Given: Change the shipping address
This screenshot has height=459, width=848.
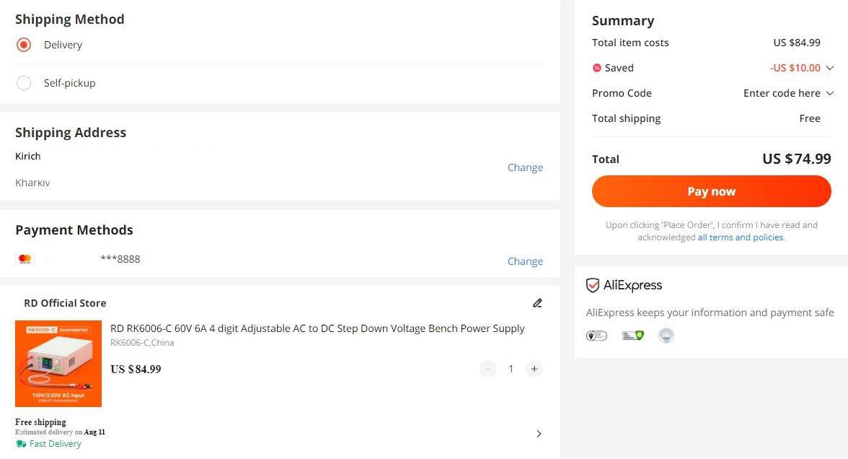Looking at the screenshot, I should 525,167.
